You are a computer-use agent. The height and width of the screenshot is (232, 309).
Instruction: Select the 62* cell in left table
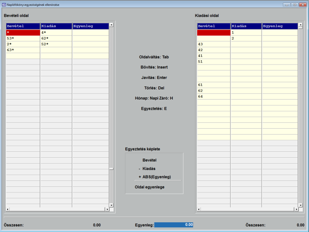pyautogui.click(x=56, y=38)
